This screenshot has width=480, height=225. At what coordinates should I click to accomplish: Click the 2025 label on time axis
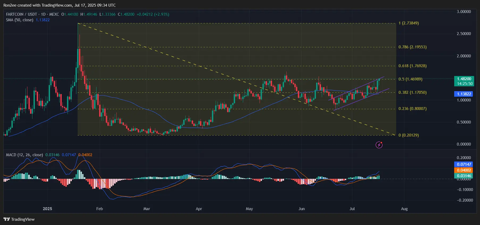(48, 209)
